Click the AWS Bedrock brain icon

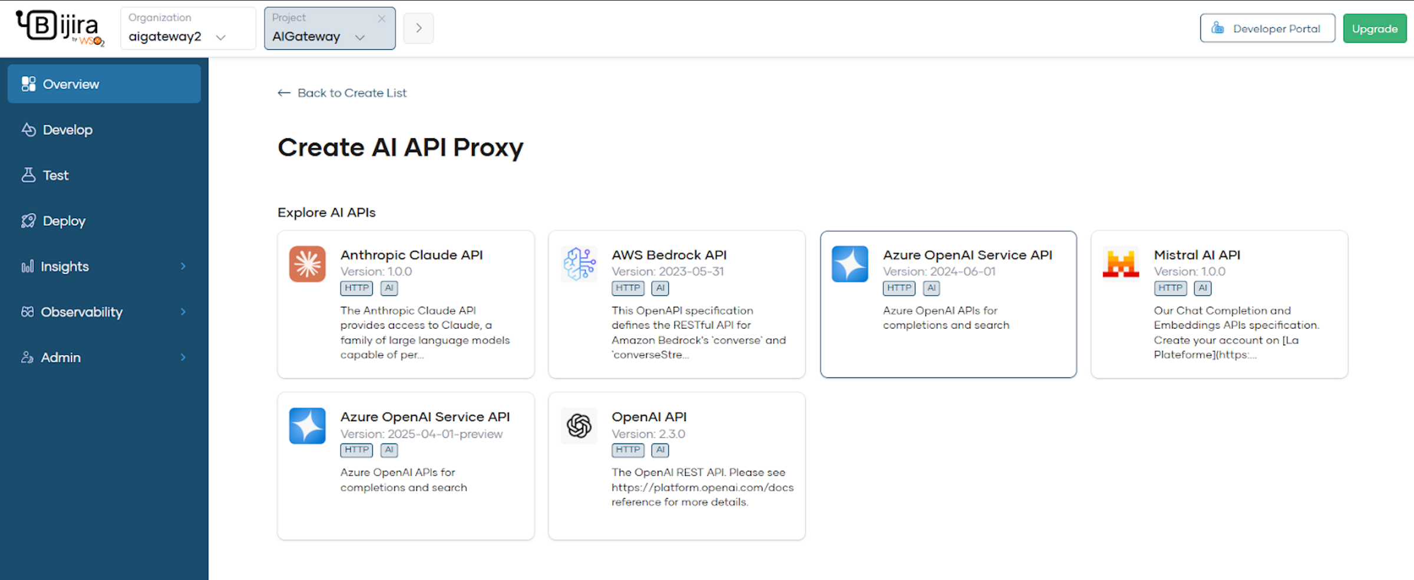[579, 264]
